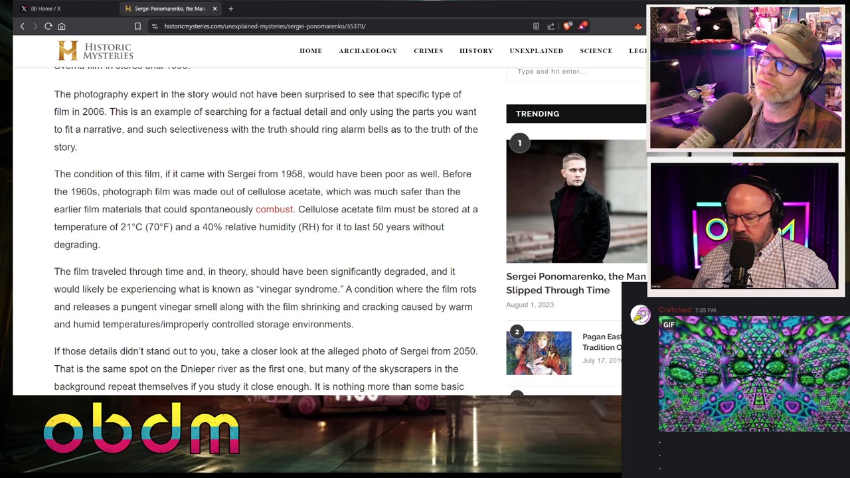
Task: Open the trending Sergei Ponomarenko thumbnail
Action: point(576,201)
